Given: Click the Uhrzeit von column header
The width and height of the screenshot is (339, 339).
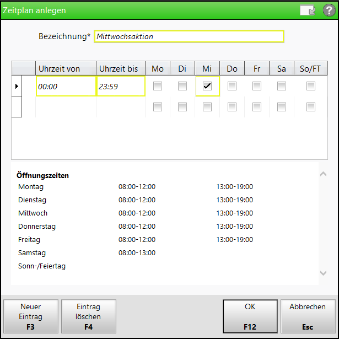Looking at the screenshot, I should [66, 68].
